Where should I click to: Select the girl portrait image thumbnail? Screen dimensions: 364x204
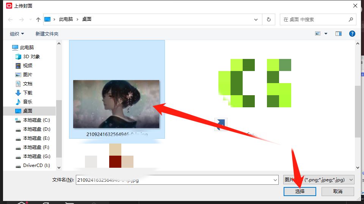click(116, 104)
